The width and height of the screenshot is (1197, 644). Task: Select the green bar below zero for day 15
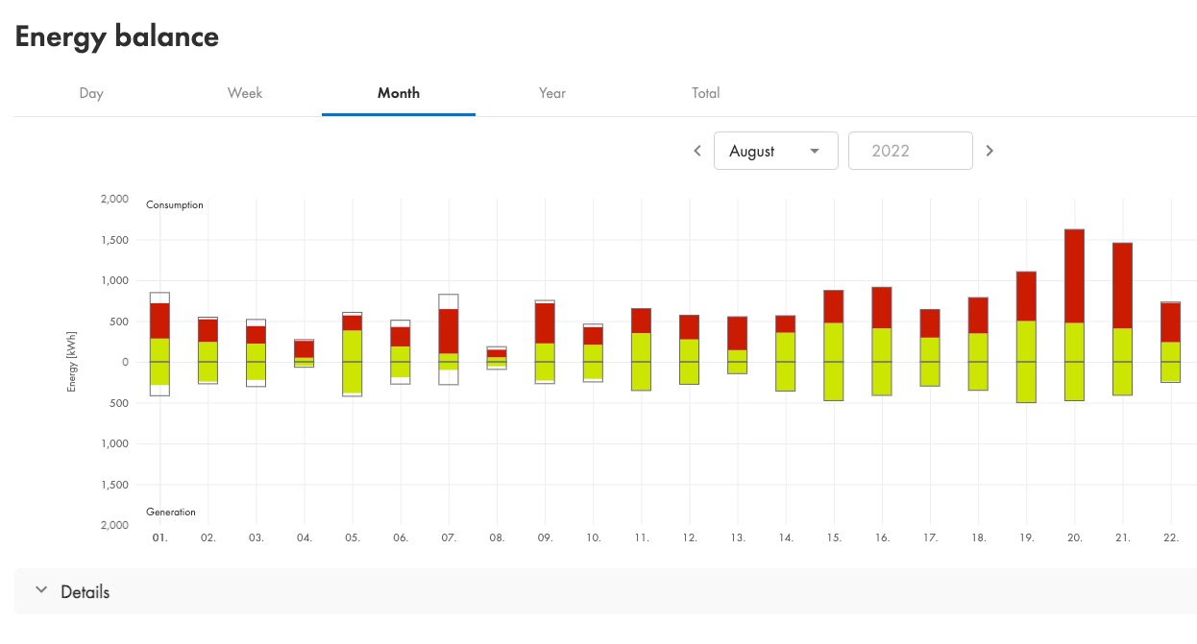(833, 381)
